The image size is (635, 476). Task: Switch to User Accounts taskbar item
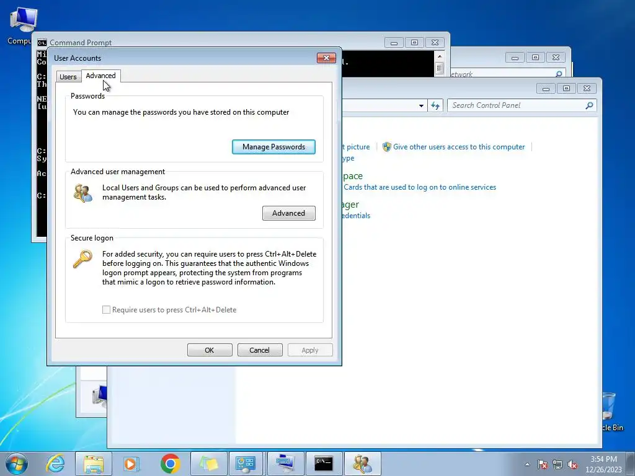[x=362, y=464]
